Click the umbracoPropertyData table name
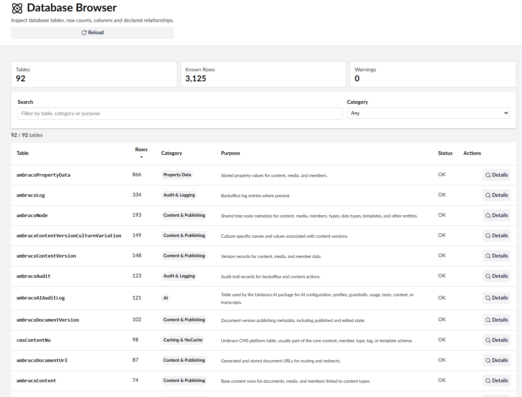522x397 pixels. (43, 175)
